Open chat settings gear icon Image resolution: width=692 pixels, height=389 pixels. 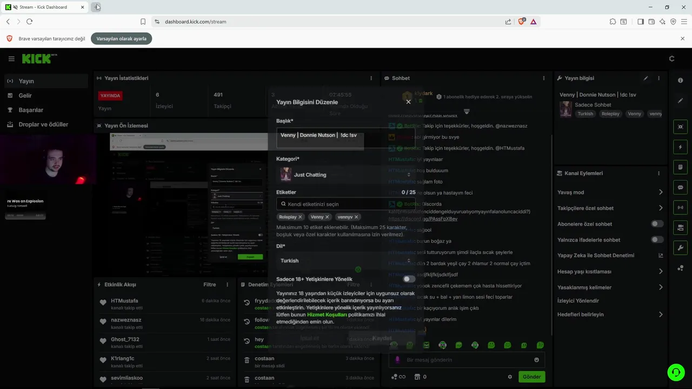510,377
